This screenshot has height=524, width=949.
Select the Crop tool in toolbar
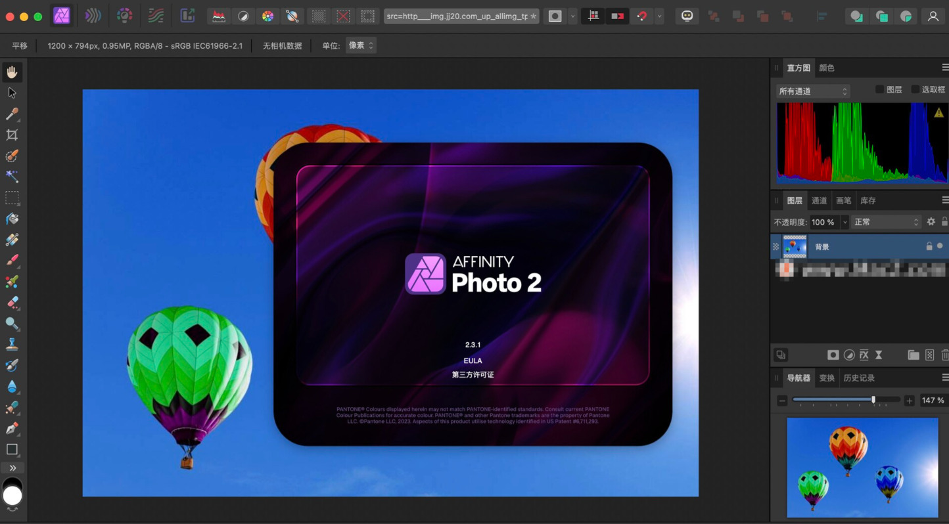click(x=12, y=135)
